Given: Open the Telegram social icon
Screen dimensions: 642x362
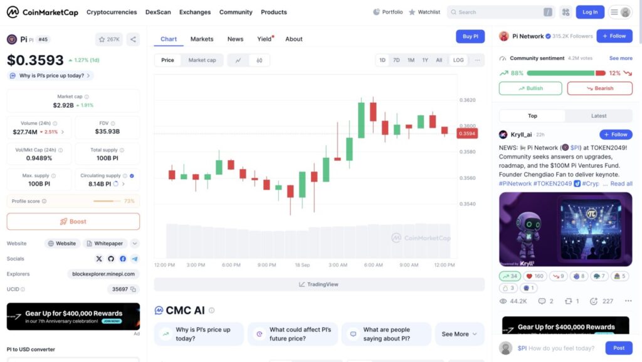Looking at the screenshot, I should point(135,259).
